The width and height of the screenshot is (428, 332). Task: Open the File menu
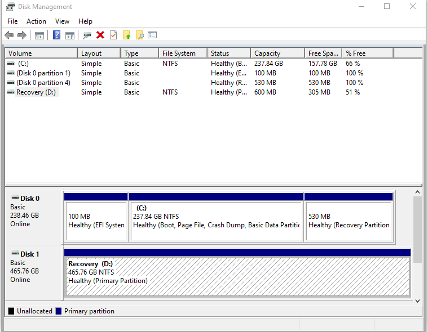[12, 21]
